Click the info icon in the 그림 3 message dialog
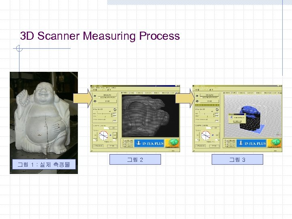 232,117
